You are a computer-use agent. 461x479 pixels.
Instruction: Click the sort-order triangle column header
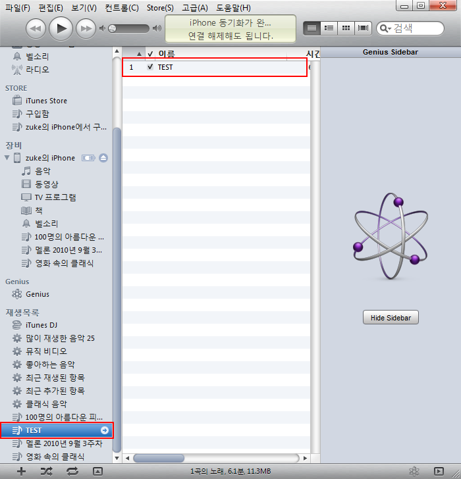pos(134,54)
